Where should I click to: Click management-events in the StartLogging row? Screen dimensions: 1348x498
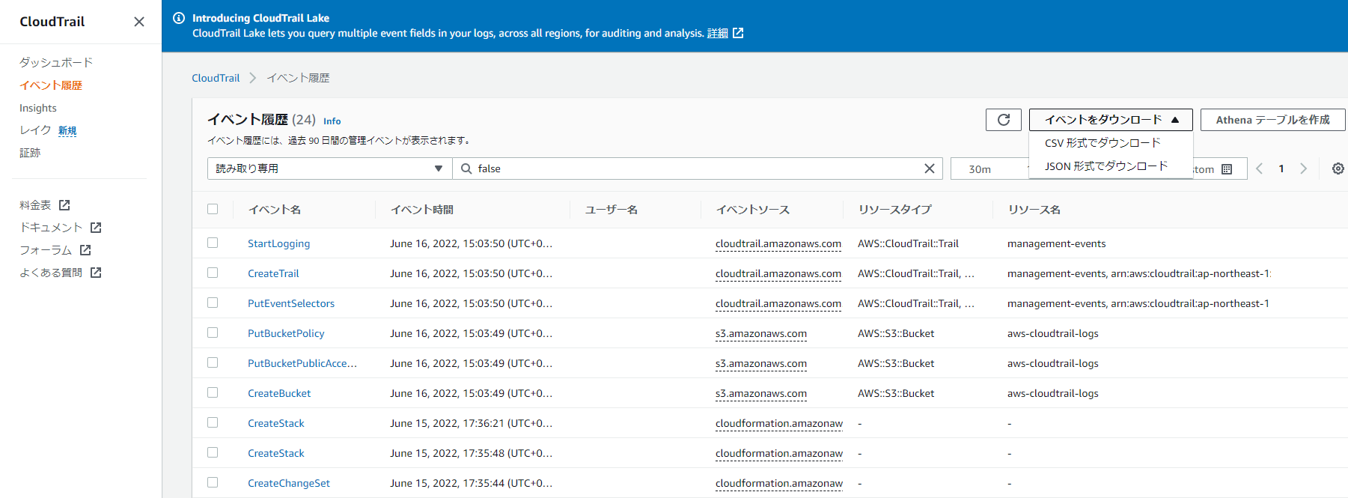tap(1056, 243)
